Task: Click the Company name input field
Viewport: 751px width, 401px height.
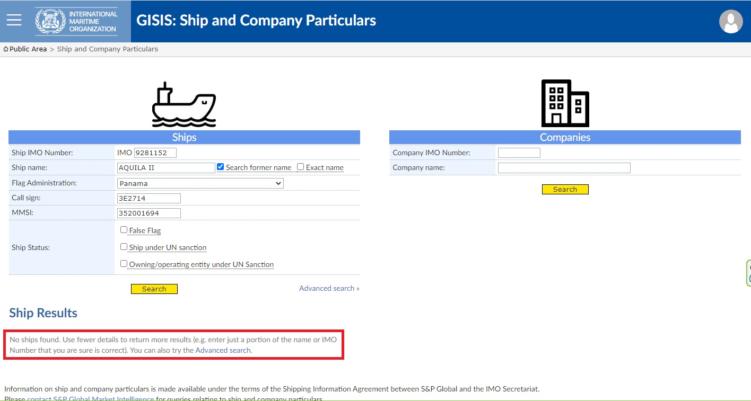Action: pos(564,168)
